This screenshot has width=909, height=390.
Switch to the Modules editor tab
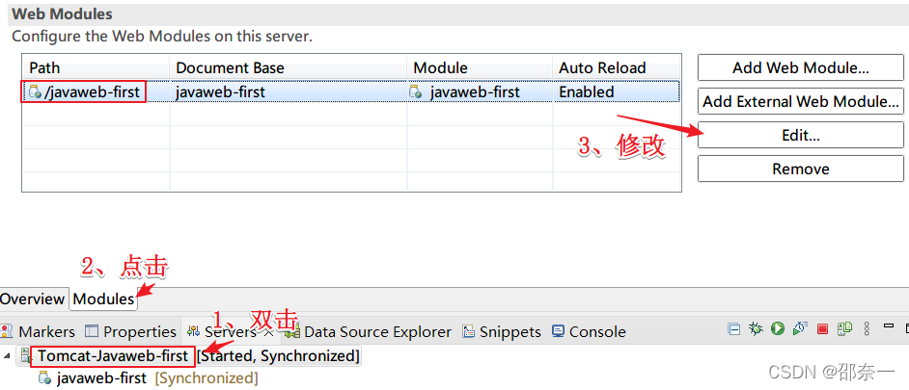pos(103,299)
